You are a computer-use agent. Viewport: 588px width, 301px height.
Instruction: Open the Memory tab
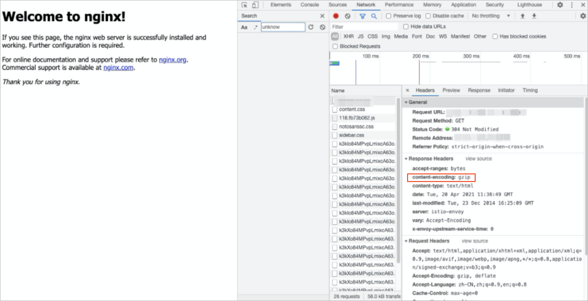point(432,5)
